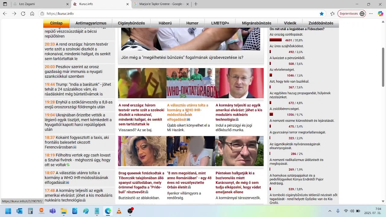Open the favorites list icon
386x217 pixels.
pos(332,14)
